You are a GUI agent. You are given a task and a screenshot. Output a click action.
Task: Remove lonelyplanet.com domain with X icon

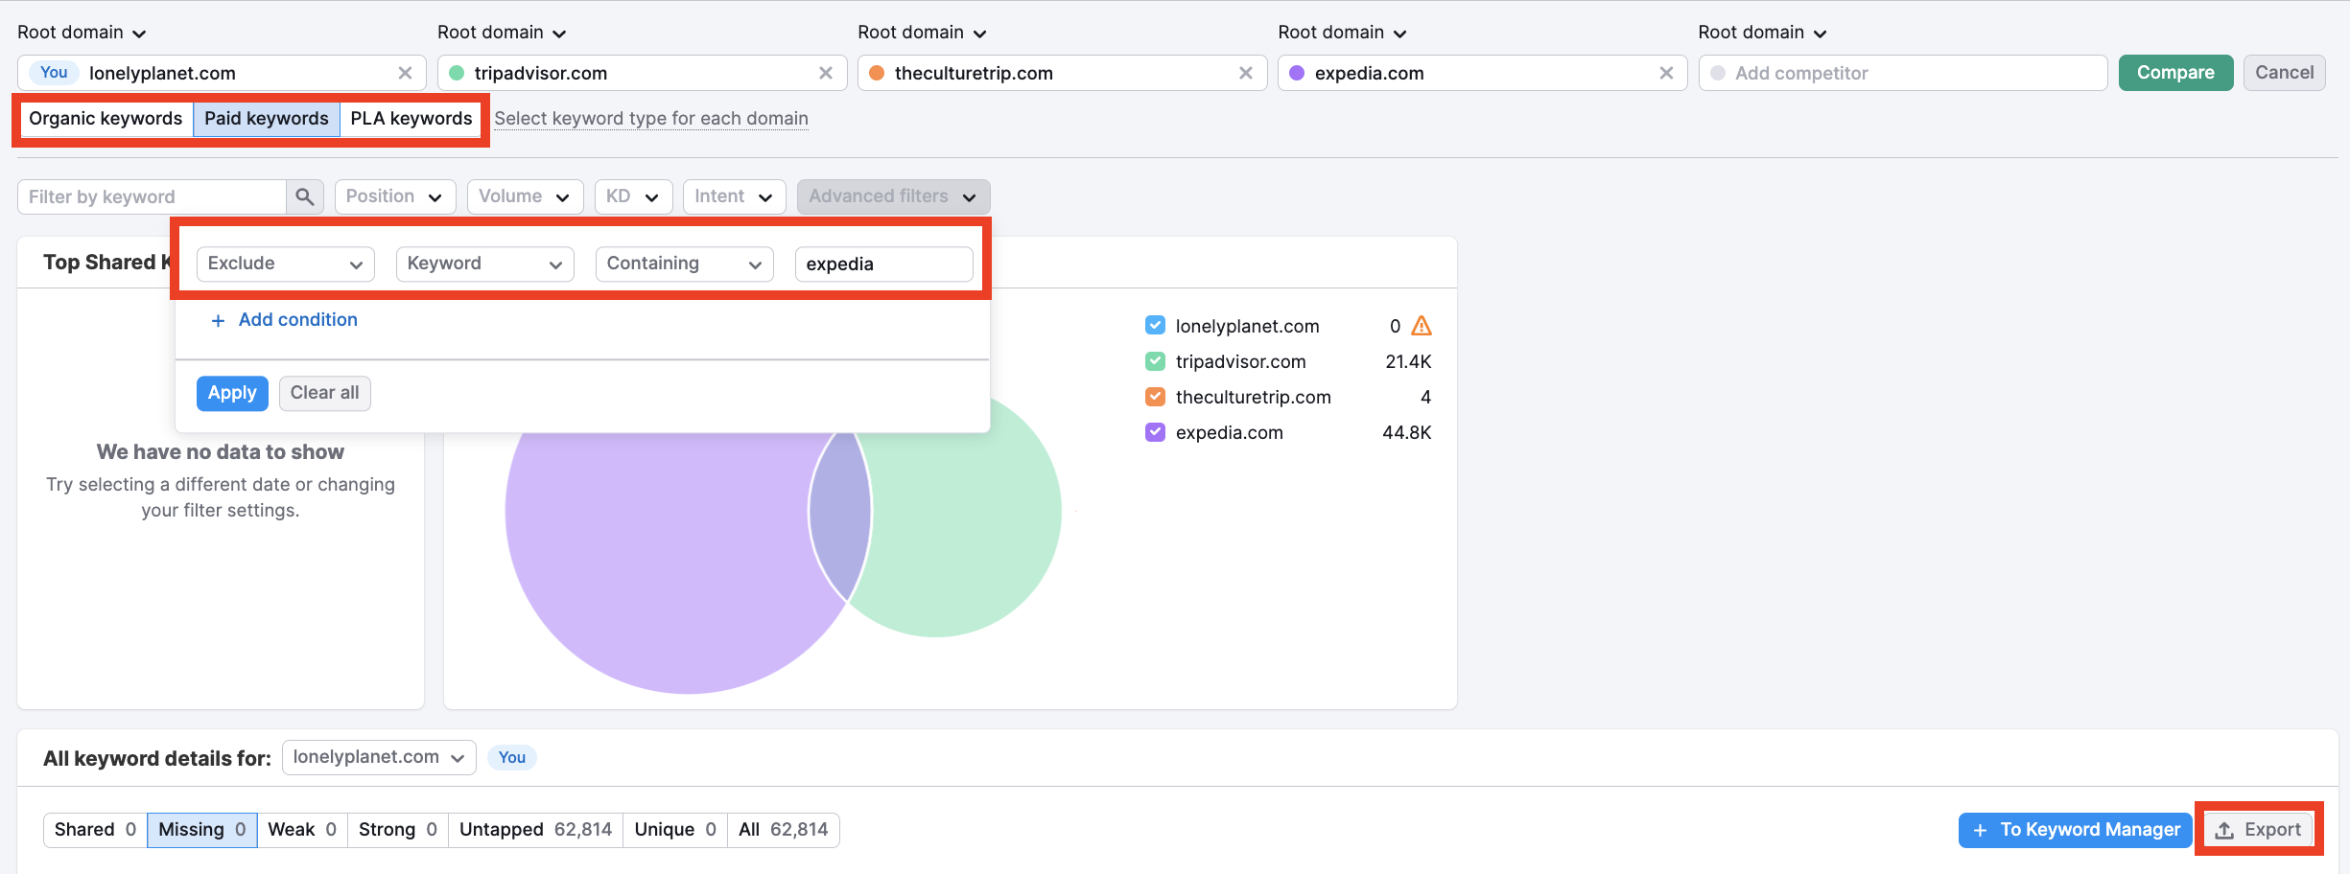pyautogui.click(x=405, y=73)
